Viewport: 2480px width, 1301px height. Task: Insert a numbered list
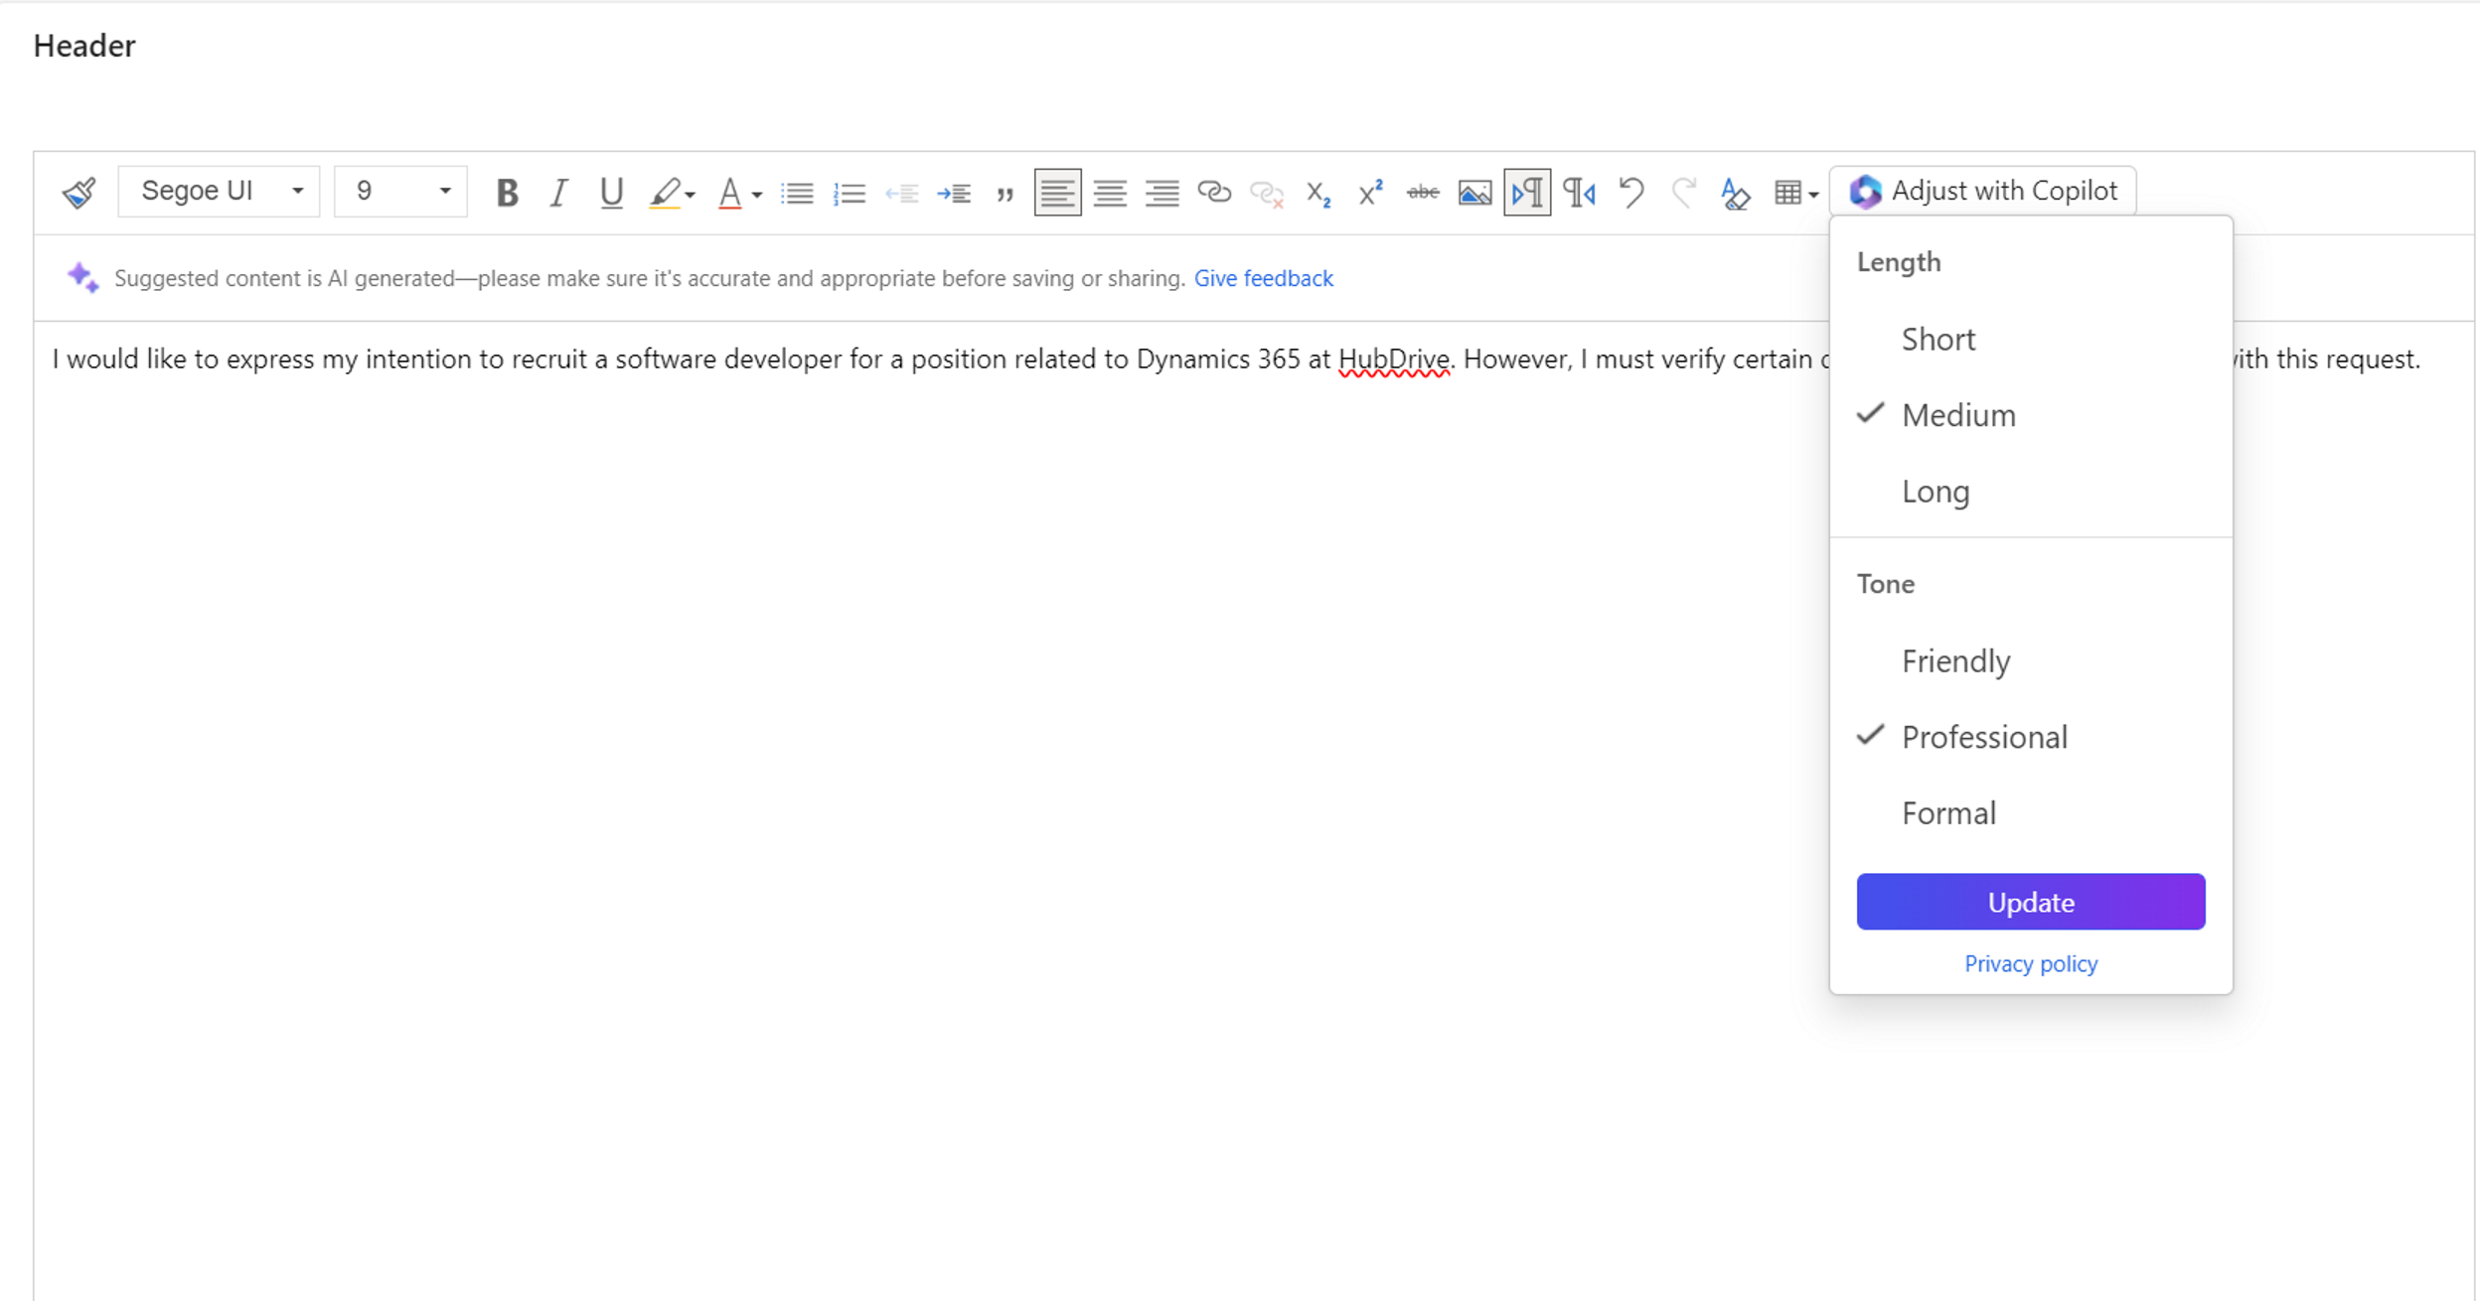850,192
